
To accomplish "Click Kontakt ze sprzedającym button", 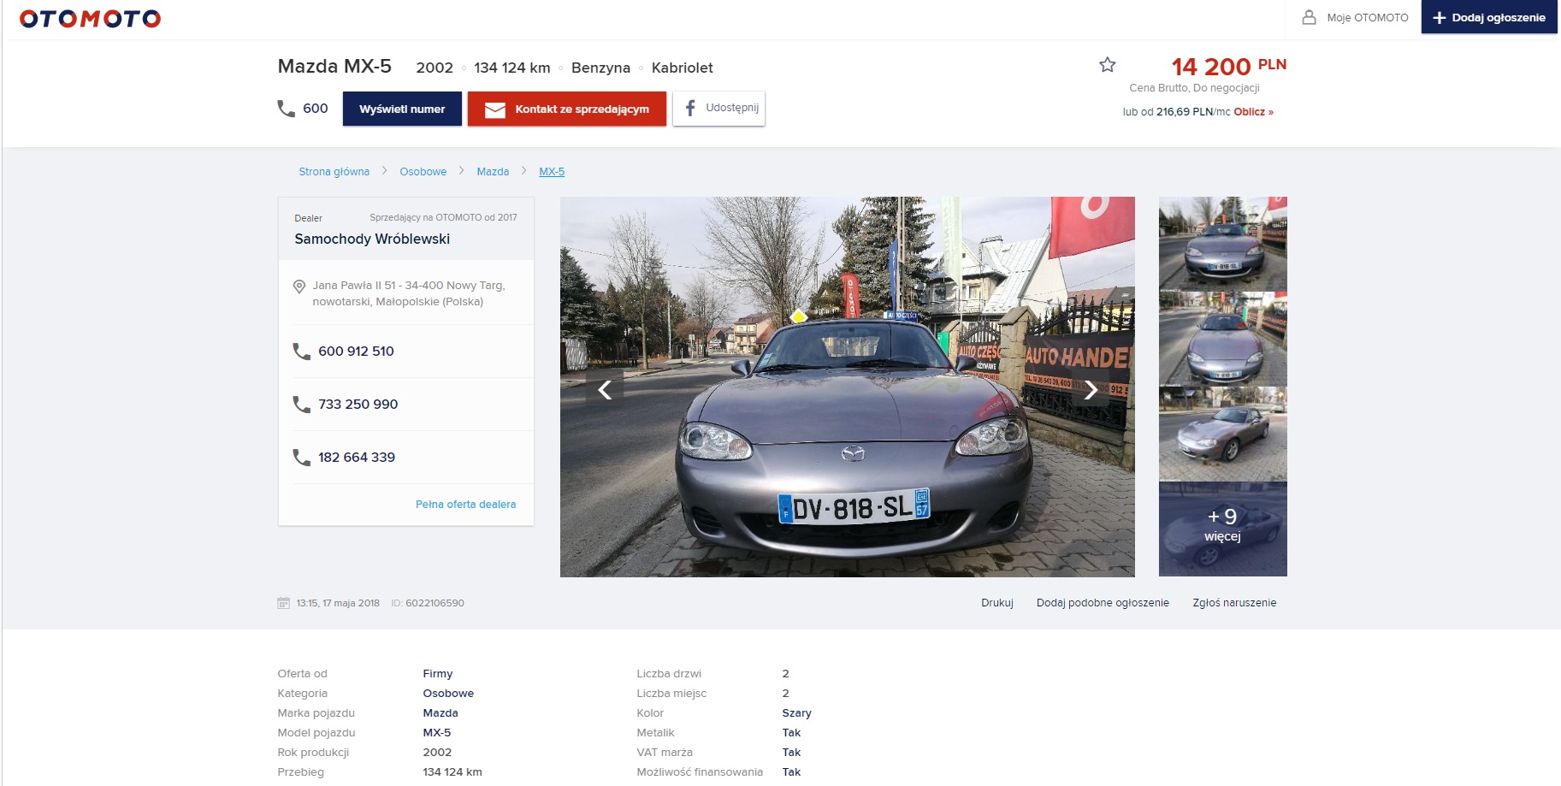I will point(566,109).
